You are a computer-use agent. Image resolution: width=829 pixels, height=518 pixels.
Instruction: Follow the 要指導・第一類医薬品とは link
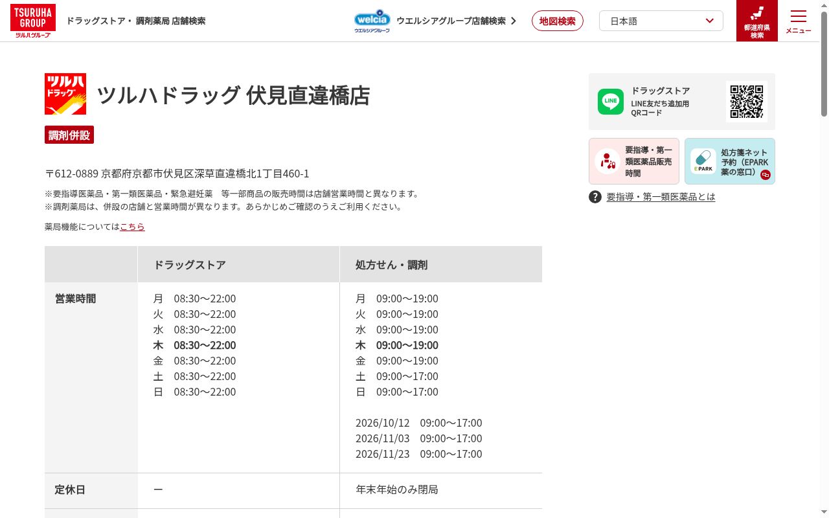[661, 197]
